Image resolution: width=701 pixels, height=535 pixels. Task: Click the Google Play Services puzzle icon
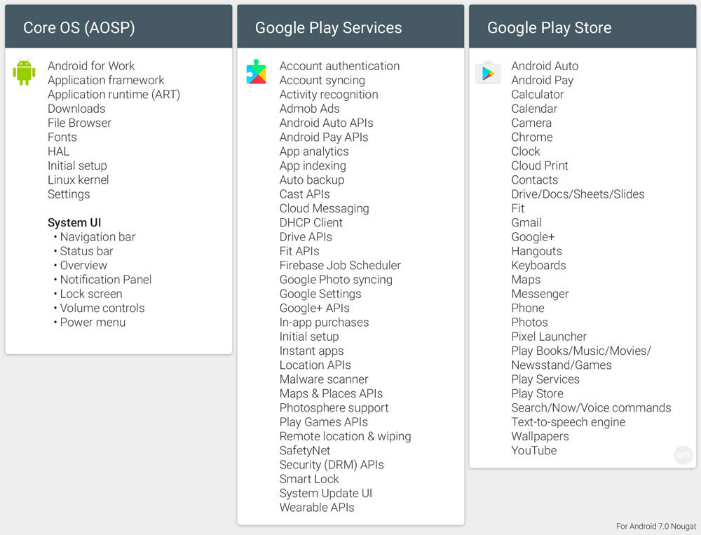tap(256, 72)
